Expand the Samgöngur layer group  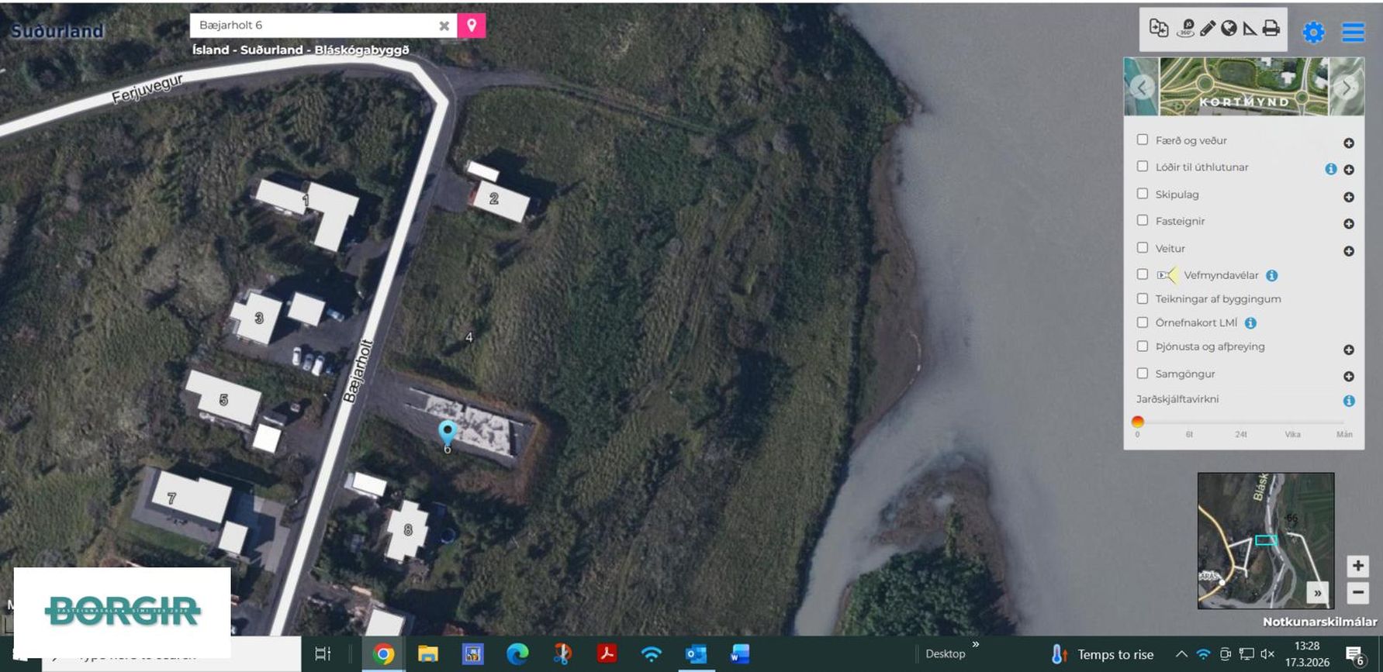1349,377
